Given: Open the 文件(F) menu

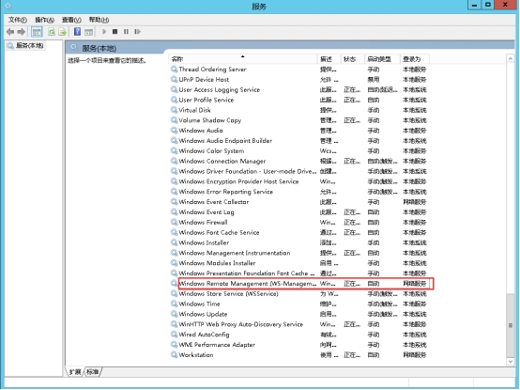Looking at the screenshot, I should (x=17, y=20).
